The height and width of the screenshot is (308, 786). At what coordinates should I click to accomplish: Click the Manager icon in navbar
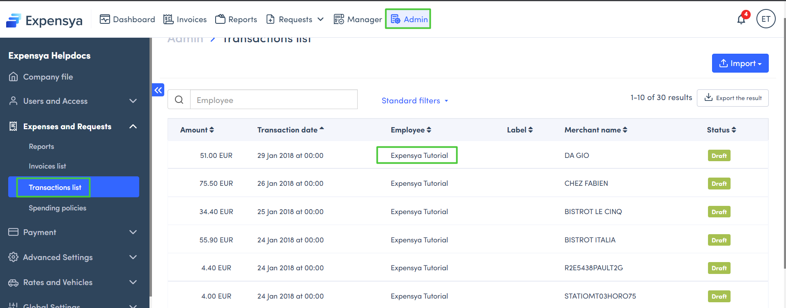point(339,19)
